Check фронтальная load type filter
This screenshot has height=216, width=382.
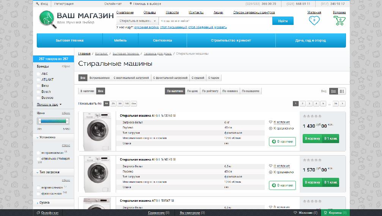(38, 193)
